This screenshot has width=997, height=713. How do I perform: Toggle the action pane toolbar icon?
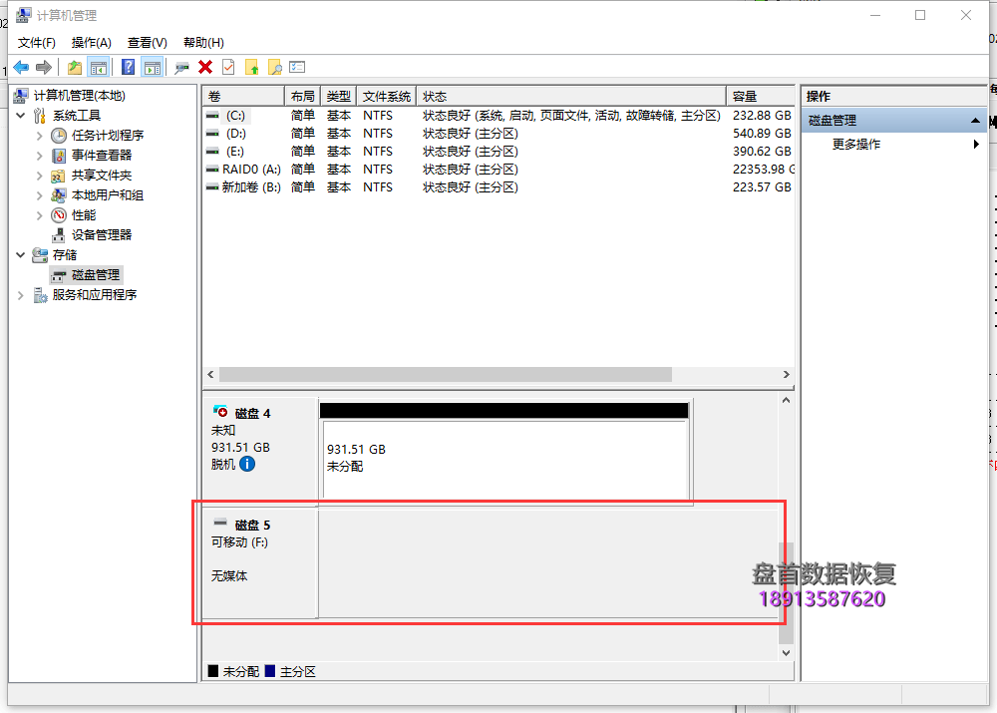(152, 67)
